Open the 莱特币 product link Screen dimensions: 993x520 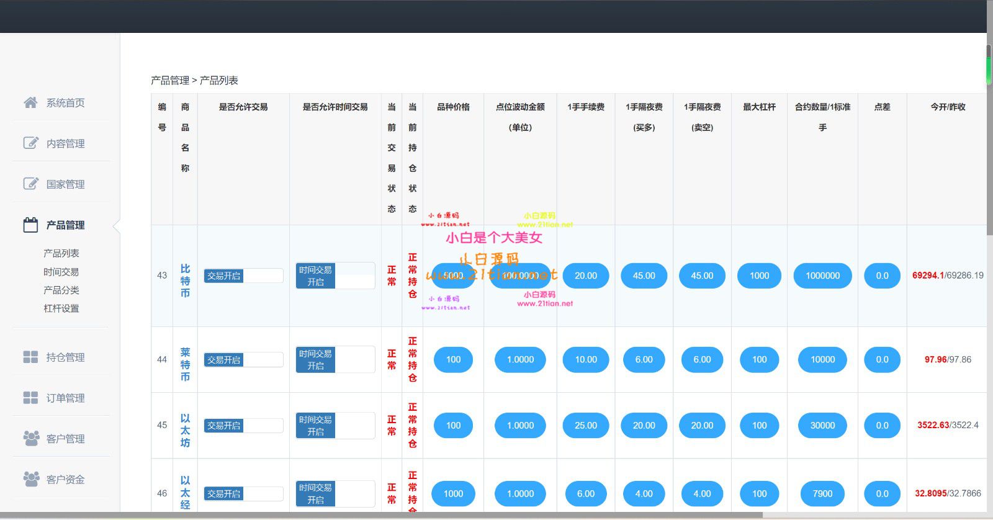(185, 365)
